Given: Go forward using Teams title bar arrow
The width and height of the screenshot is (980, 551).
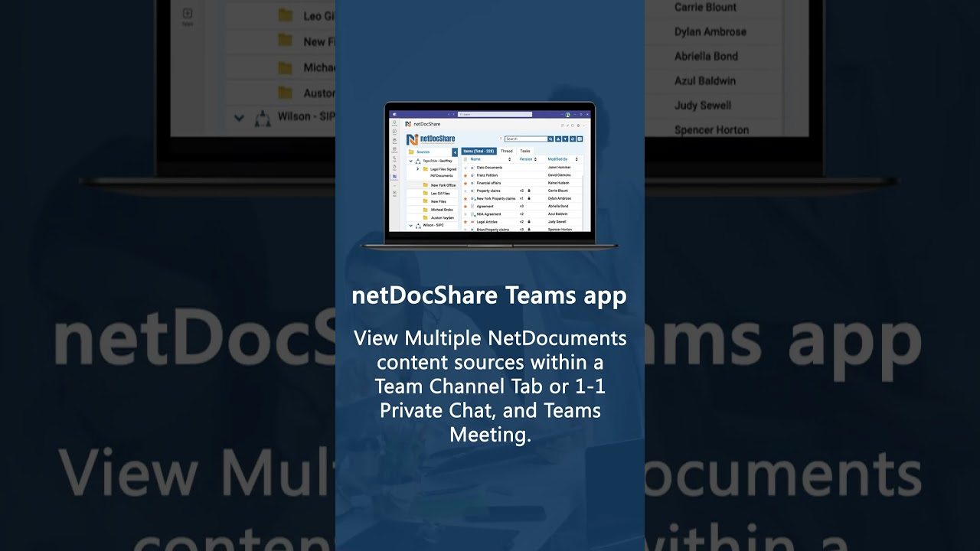Looking at the screenshot, I should click(453, 114).
